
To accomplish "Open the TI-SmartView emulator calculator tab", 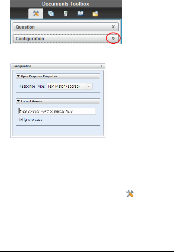I will pos(66,14).
